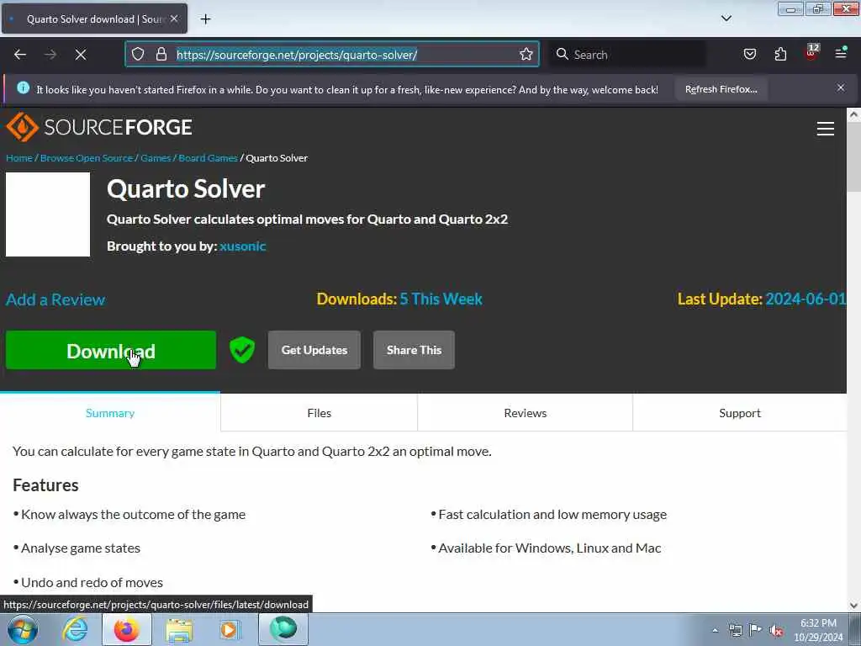Open Board Games breadcrumb link
Image resolution: width=861 pixels, height=646 pixels.
tap(209, 158)
